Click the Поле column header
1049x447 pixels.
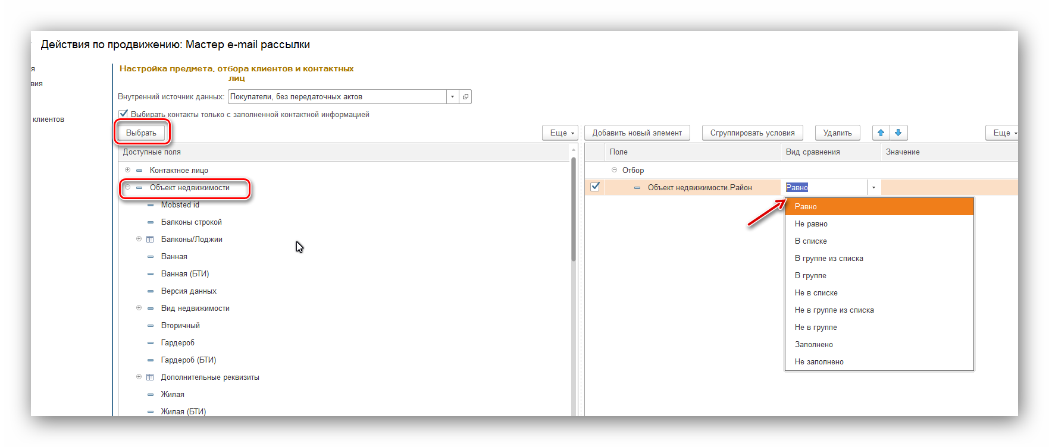(693, 152)
